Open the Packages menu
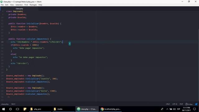This screenshot has height=112, width=199. click(x=33, y=5)
